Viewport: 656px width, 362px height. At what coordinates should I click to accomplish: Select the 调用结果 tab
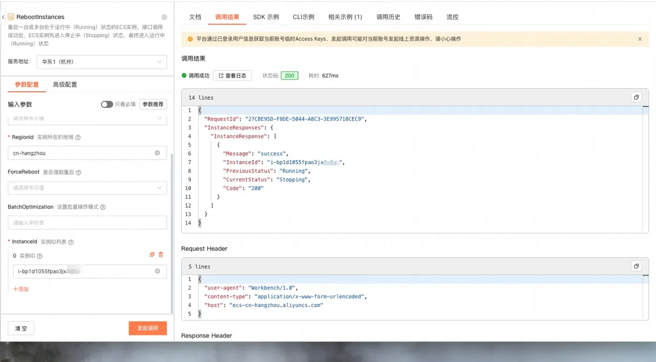click(227, 17)
